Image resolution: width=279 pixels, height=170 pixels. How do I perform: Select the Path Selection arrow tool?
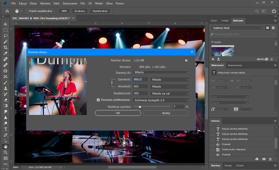[5, 141]
